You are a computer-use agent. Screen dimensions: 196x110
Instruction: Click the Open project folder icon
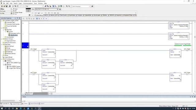tap(4, 6)
